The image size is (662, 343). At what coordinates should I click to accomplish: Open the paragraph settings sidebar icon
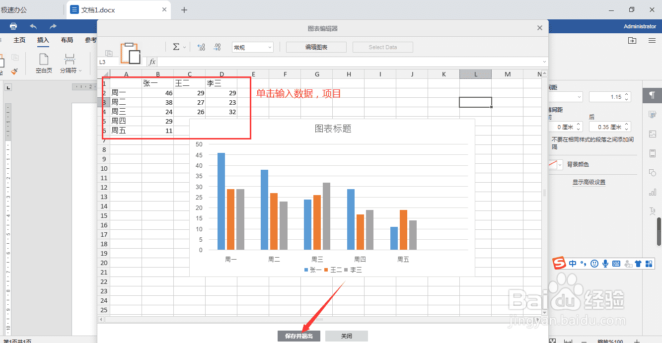(653, 95)
